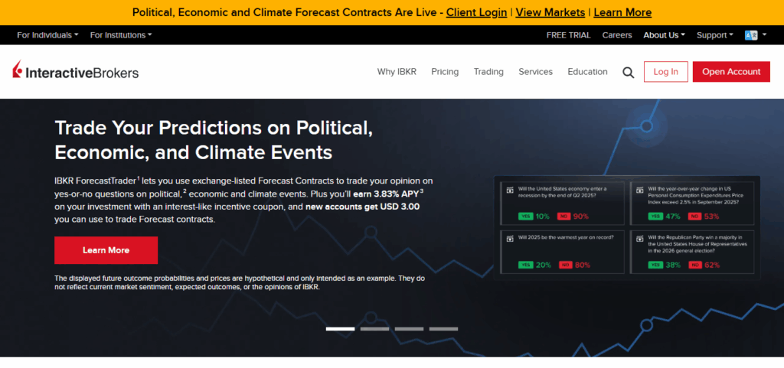Select the second carousel slide indicator
This screenshot has width=784, height=368.
click(x=374, y=328)
